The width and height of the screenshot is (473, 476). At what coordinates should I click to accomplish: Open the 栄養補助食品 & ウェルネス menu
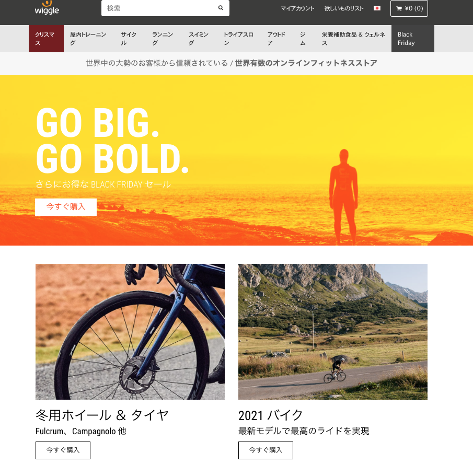(x=353, y=39)
